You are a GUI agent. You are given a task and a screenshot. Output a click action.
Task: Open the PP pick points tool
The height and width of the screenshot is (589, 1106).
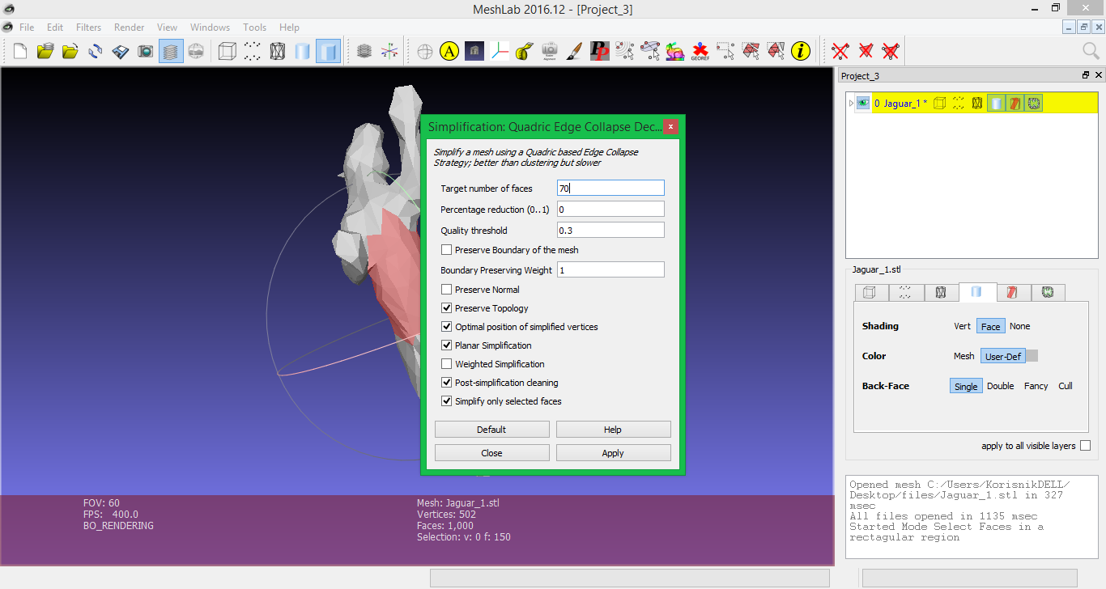599,52
